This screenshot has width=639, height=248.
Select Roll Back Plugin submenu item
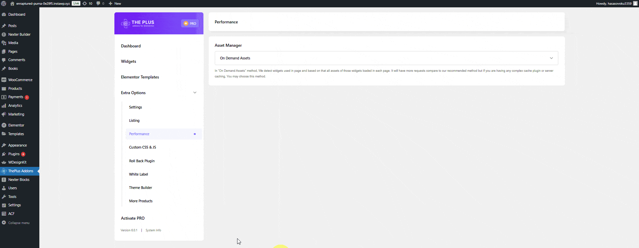pos(142,161)
